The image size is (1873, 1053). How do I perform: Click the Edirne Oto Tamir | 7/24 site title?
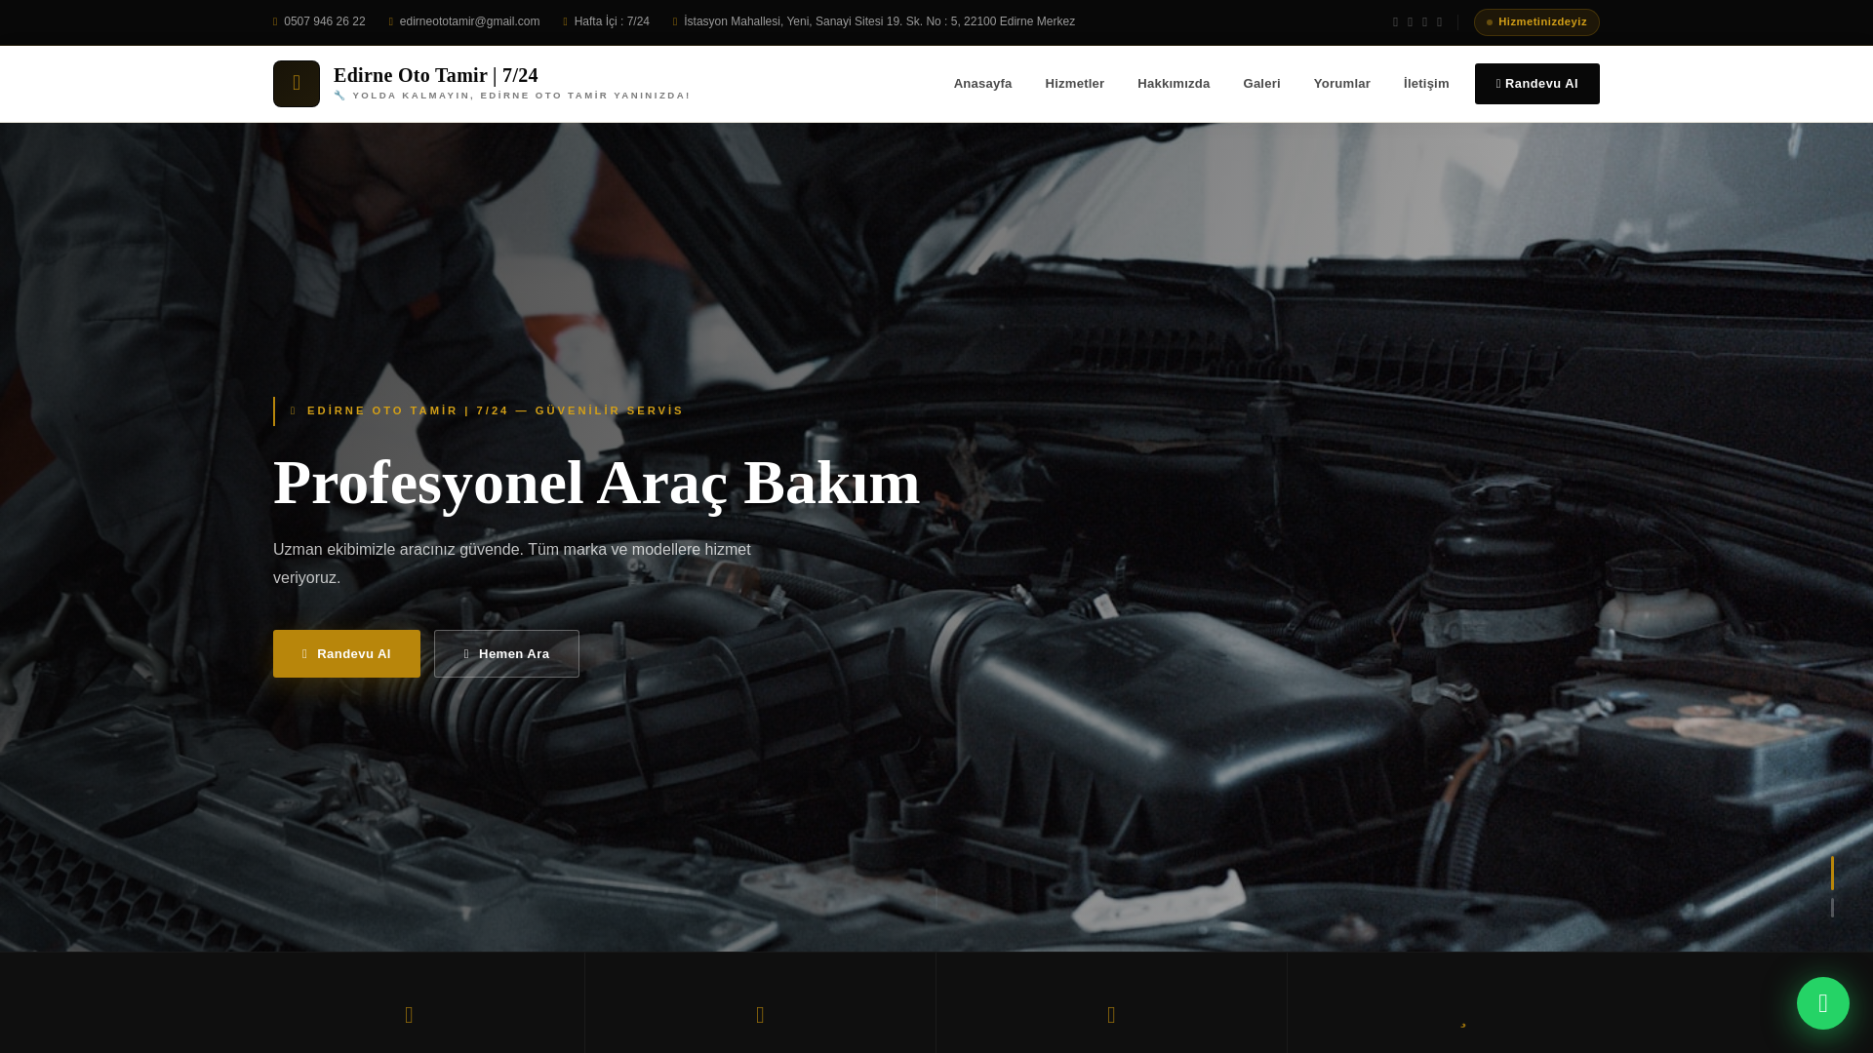[435, 75]
